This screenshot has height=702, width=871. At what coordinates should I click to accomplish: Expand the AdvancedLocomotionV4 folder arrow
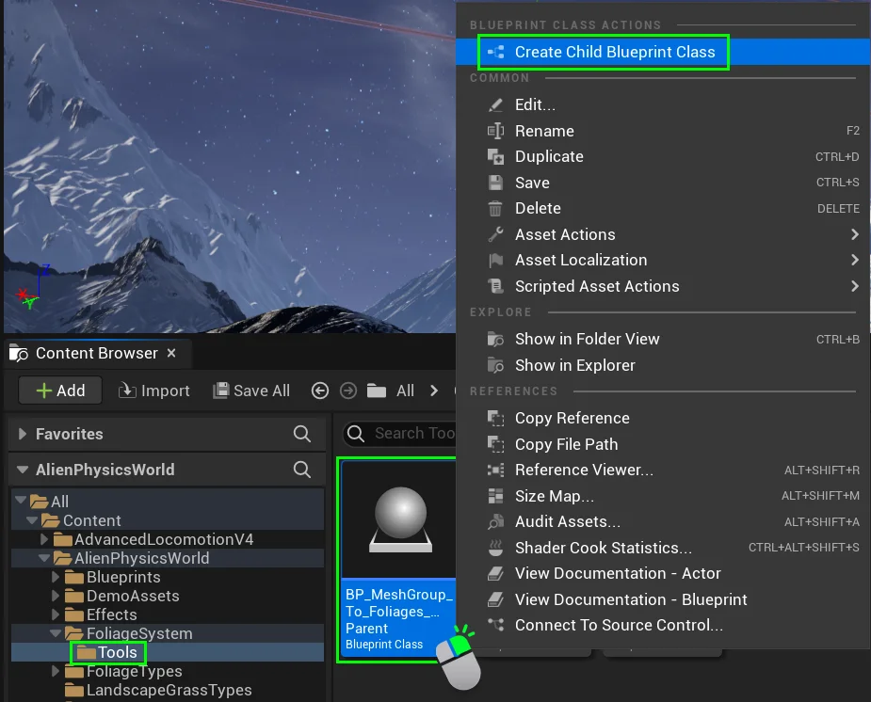click(44, 539)
